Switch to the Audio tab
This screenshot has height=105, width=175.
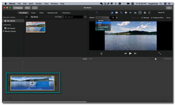point(33,13)
